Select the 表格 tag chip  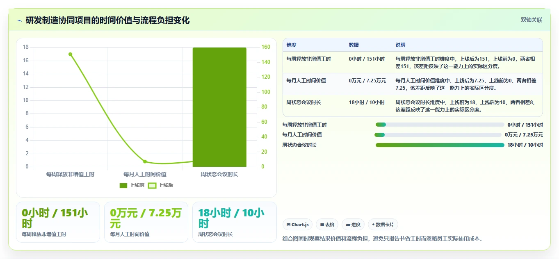click(327, 225)
